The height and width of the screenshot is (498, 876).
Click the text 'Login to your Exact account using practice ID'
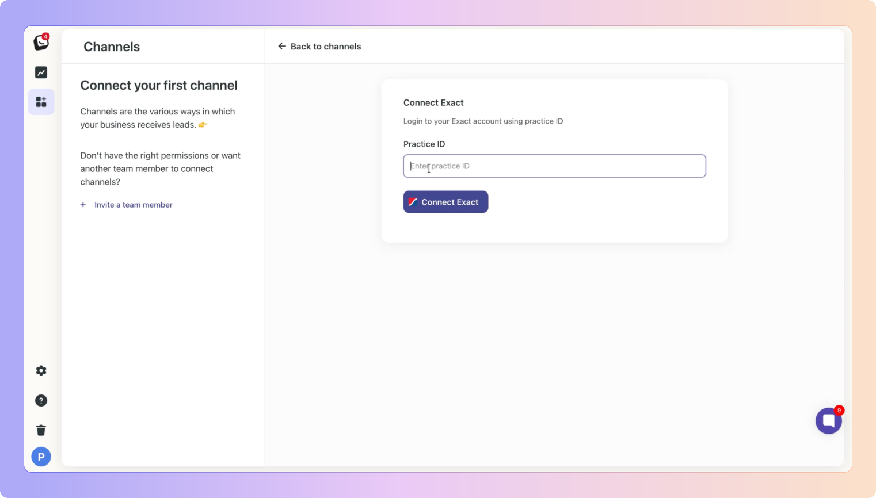483,121
